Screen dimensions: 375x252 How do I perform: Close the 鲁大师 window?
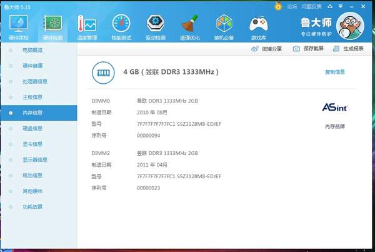click(363, 6)
